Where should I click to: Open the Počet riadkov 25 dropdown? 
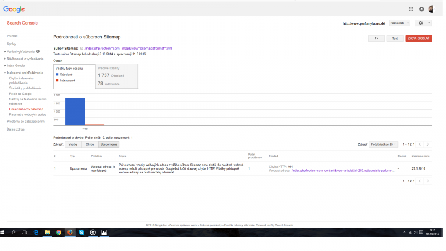(x=383, y=144)
